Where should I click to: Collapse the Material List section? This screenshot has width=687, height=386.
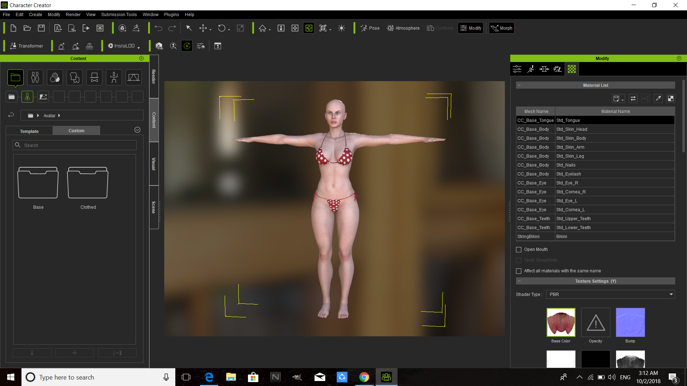519,85
